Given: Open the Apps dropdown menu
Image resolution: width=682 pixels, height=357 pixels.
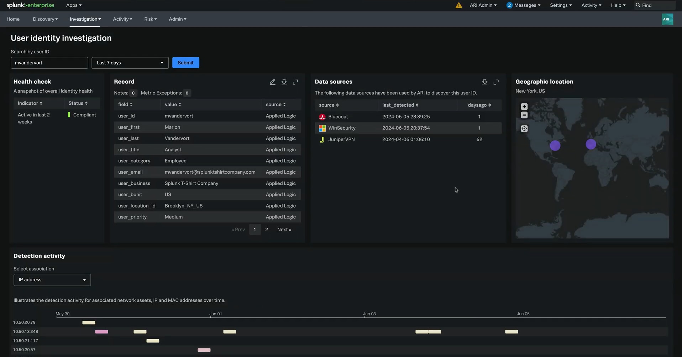Looking at the screenshot, I should tap(74, 5).
